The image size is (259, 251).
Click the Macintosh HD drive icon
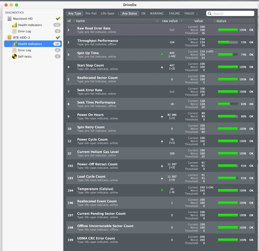tap(9, 19)
